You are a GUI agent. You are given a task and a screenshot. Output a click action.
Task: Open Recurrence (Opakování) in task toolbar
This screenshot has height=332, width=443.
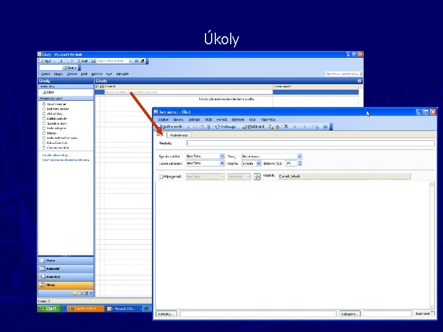tap(226, 127)
